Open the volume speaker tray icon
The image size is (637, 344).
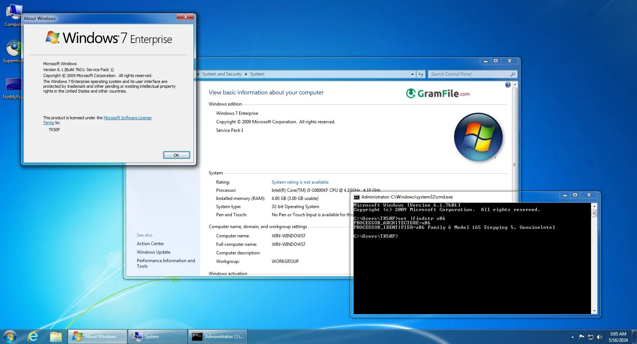point(600,337)
